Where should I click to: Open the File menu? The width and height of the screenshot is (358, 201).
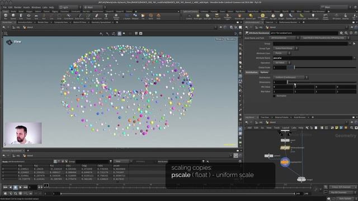4,7
